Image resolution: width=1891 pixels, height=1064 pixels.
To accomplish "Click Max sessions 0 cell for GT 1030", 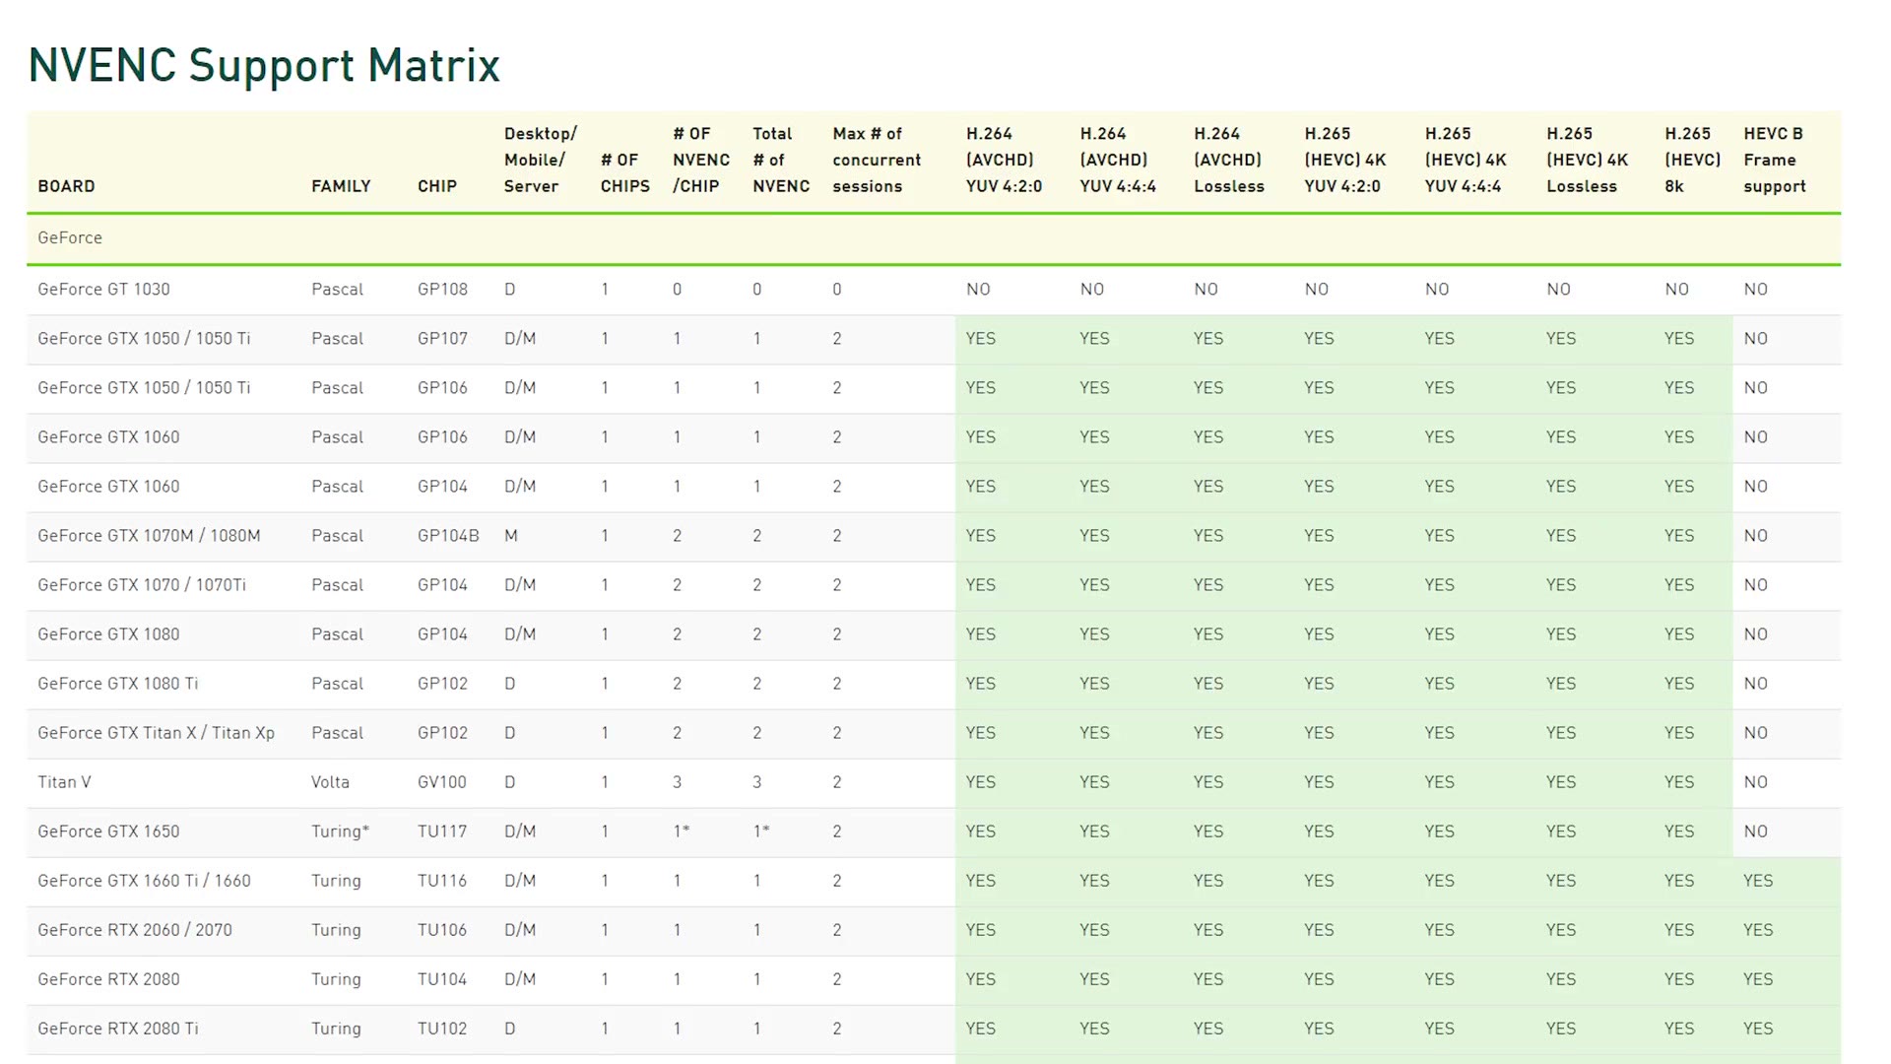I will coord(836,289).
